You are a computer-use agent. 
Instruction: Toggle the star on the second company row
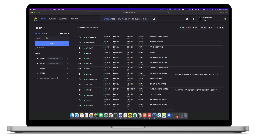[79, 42]
